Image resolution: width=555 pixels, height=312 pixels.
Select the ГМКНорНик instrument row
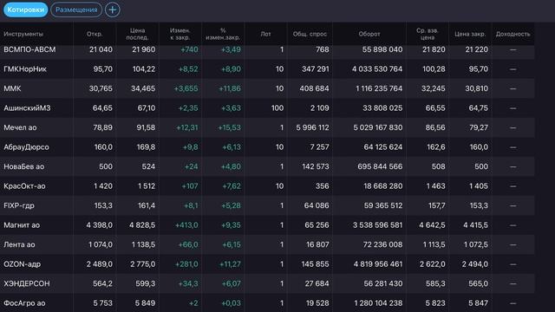[267, 69]
